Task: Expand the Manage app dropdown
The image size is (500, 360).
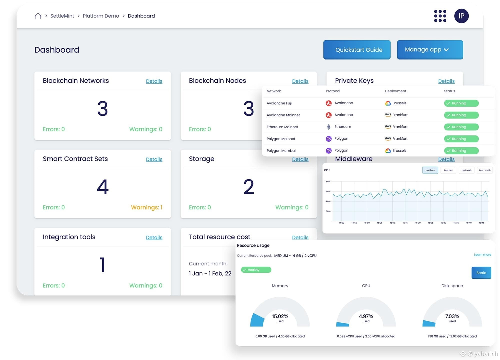Action: pos(430,50)
